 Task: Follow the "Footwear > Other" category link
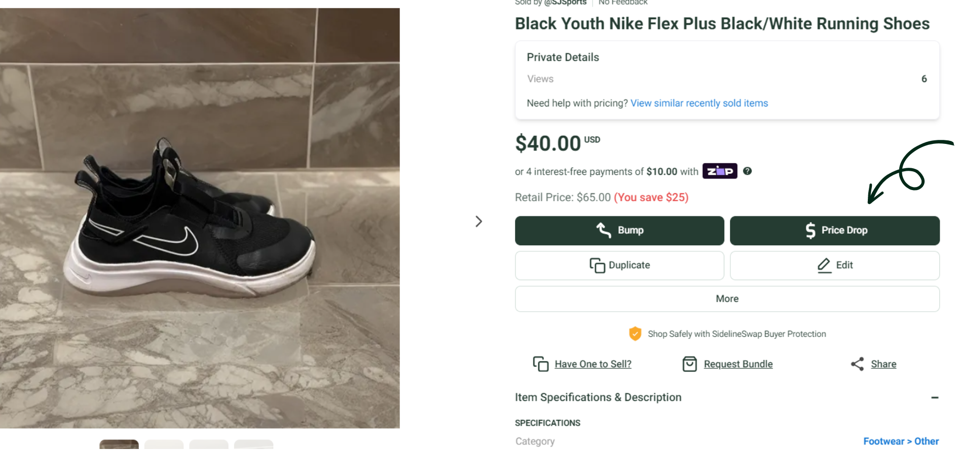[901, 441]
